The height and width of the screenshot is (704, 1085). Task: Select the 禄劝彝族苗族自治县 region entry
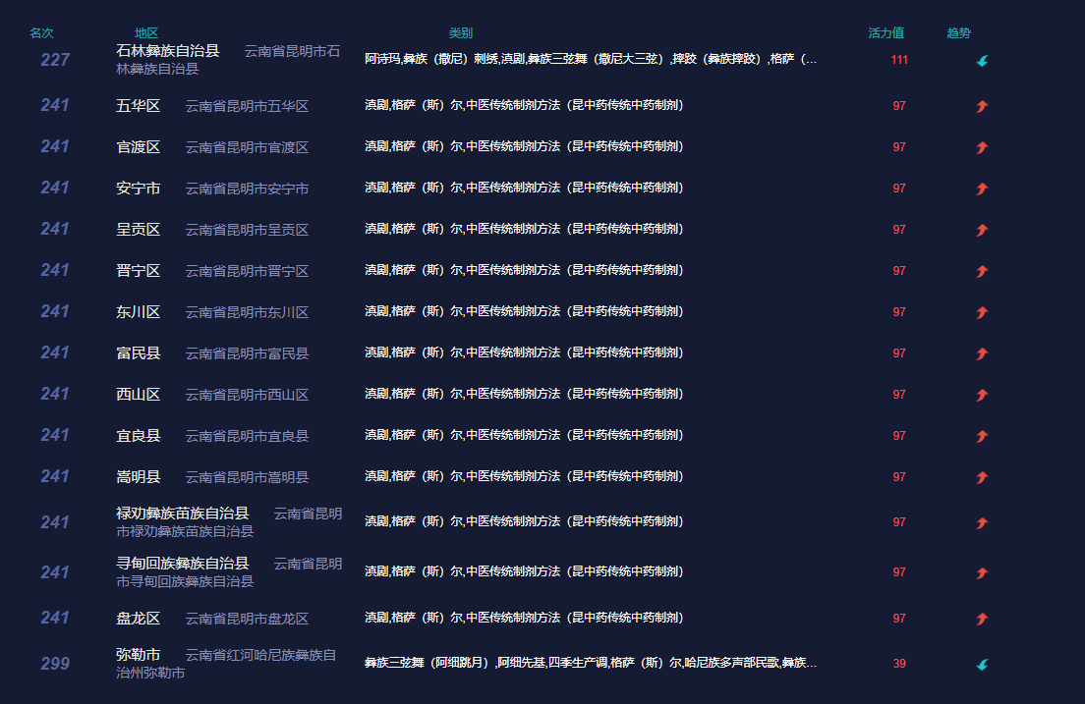pos(182,514)
